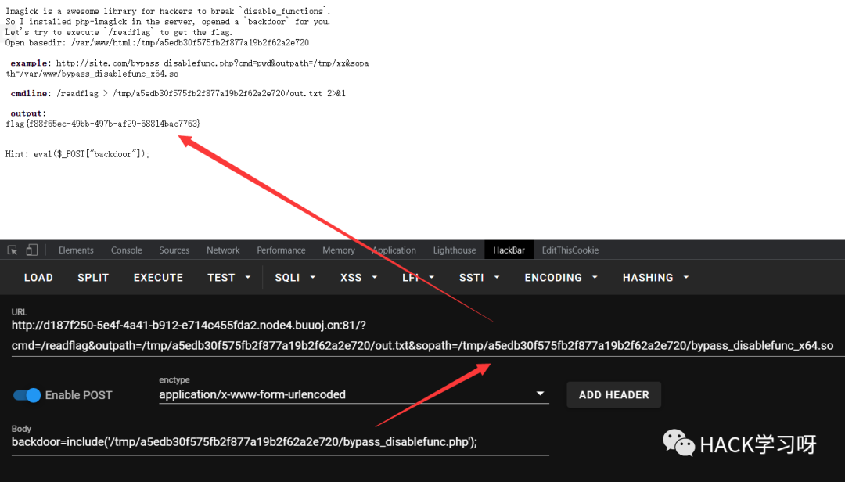Click the 'Hint: eval($_POST["backdoor"]);' line
Viewport: 845px width, 482px height.
pyautogui.click(x=77, y=154)
